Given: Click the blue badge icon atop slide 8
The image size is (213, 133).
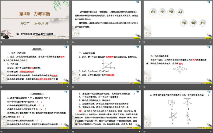Looking at the screenshot, I should pos(138,92).
